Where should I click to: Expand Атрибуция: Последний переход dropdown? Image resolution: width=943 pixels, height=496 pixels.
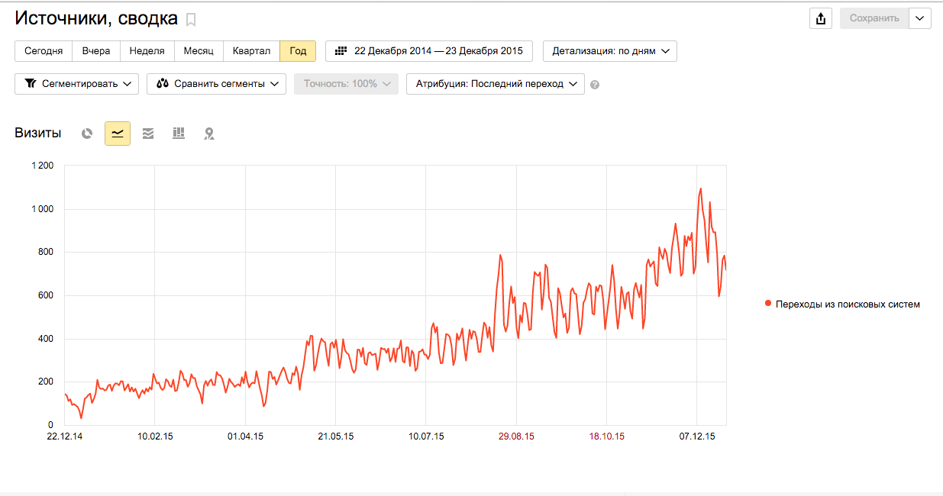click(x=496, y=84)
